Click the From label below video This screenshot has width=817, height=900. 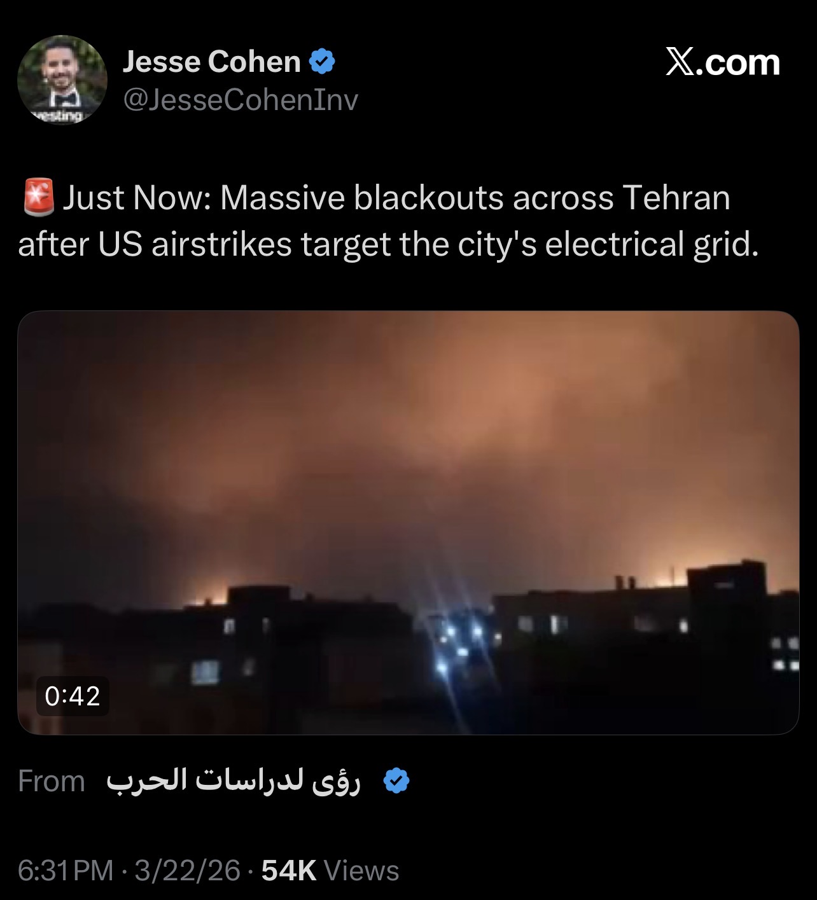click(52, 780)
